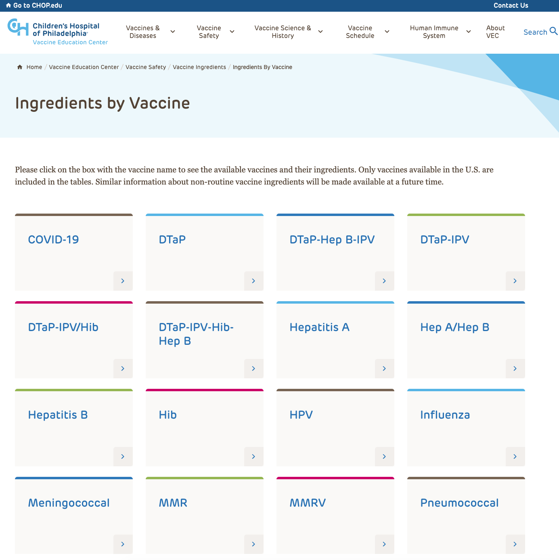Go to the About VEC page

point(496,32)
